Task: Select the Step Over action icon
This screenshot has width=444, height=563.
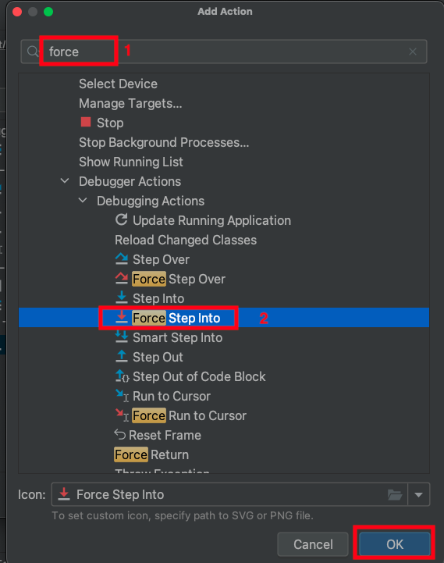Action: pos(121,259)
